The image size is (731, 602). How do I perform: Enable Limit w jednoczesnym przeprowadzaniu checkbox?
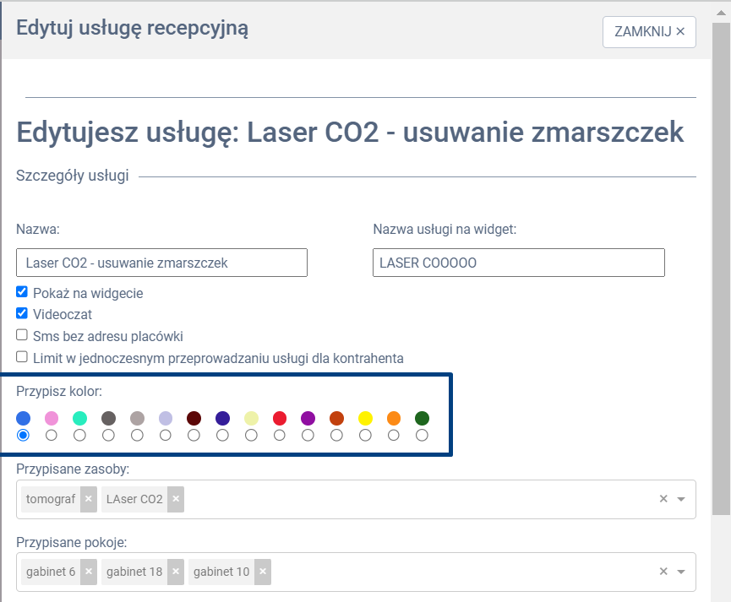pyautogui.click(x=22, y=356)
